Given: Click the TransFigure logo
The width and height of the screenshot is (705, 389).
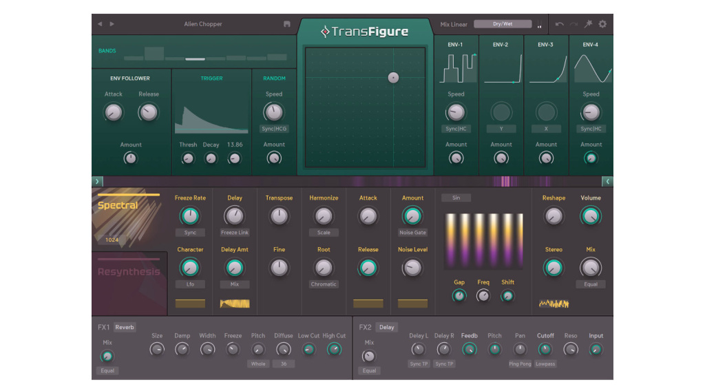Looking at the screenshot, I should 365,32.
